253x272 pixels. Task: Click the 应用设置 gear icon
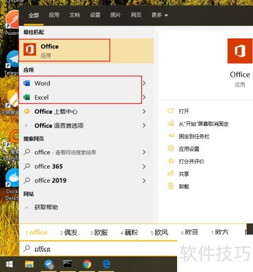pos(171,148)
